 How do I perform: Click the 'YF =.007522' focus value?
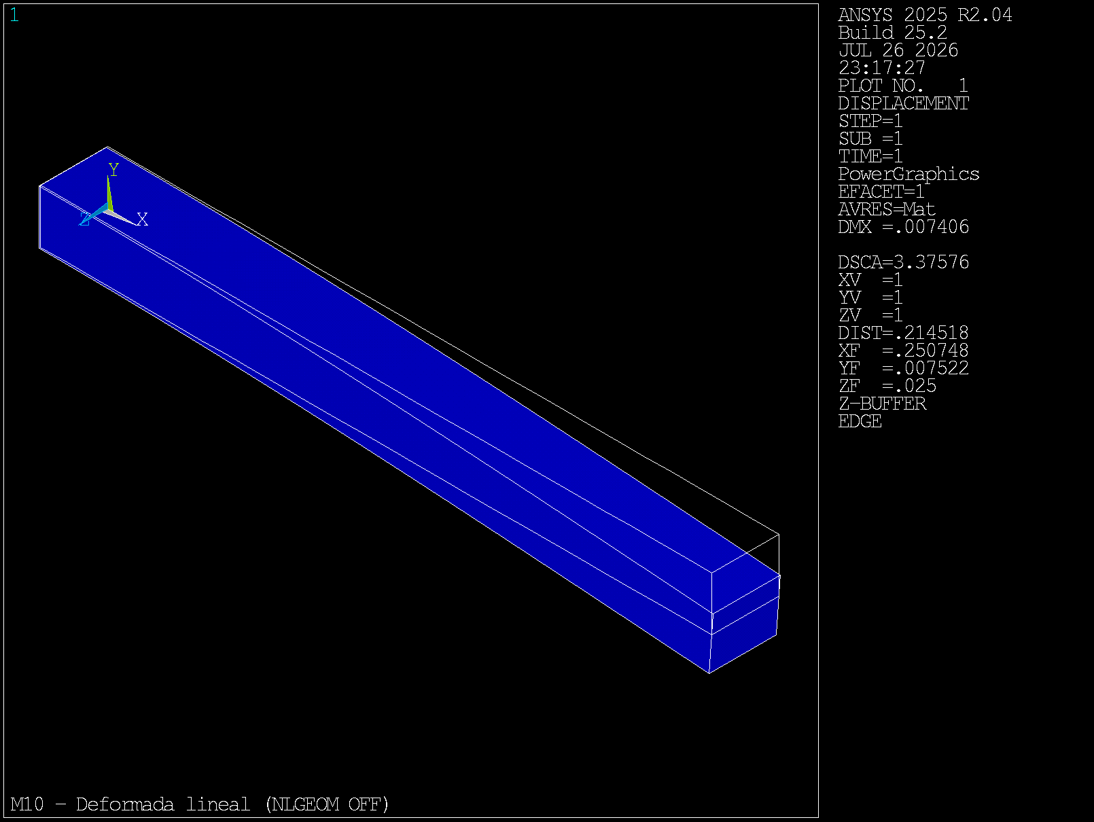903,369
